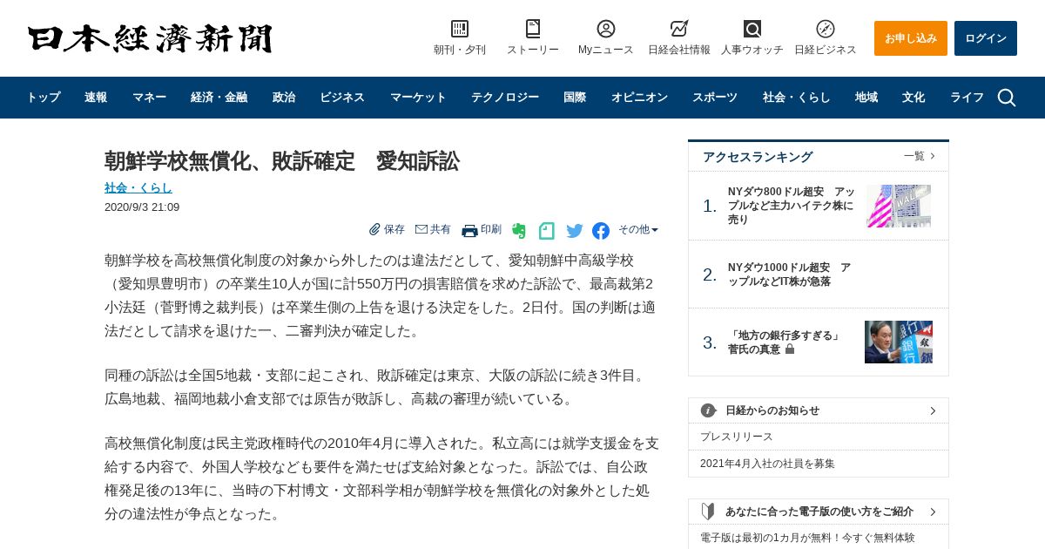Open 政治 navigation tab
Viewport: 1045px width, 549px height.
284,98
